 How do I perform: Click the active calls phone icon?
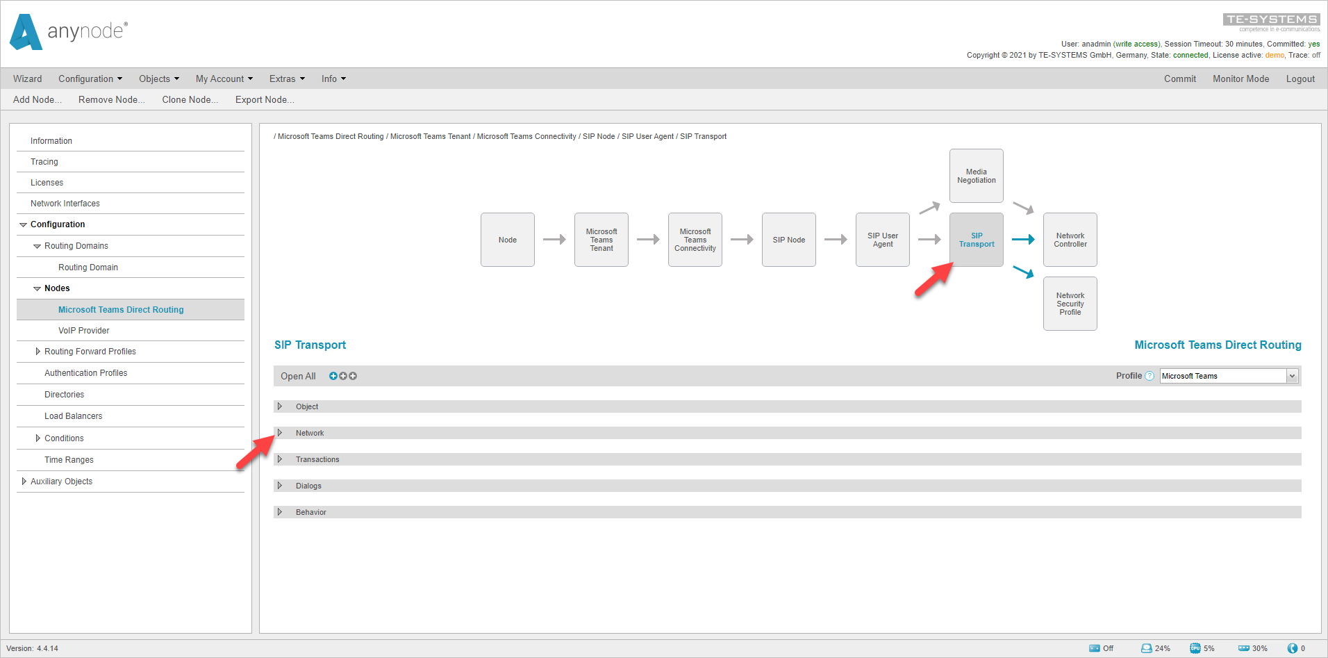click(1293, 648)
